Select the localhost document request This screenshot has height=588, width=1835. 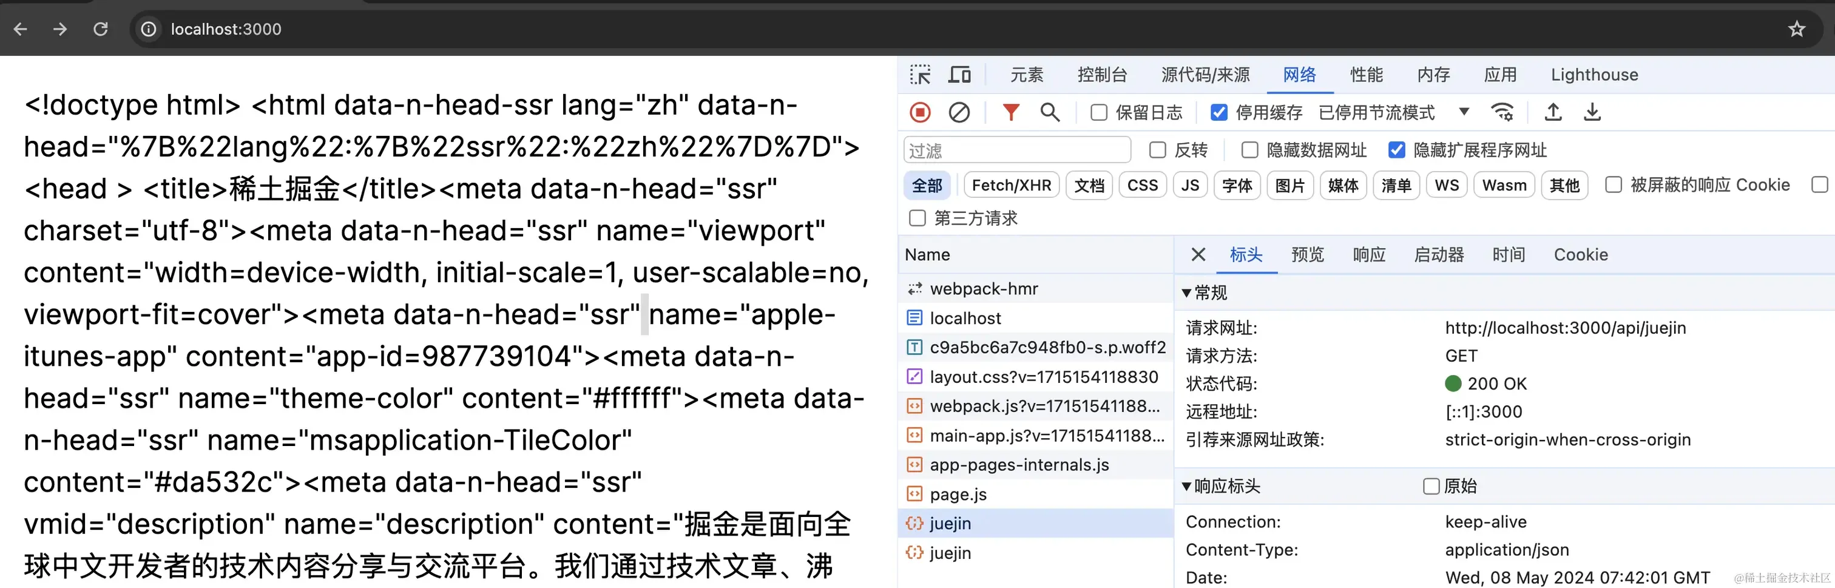pos(1036,318)
